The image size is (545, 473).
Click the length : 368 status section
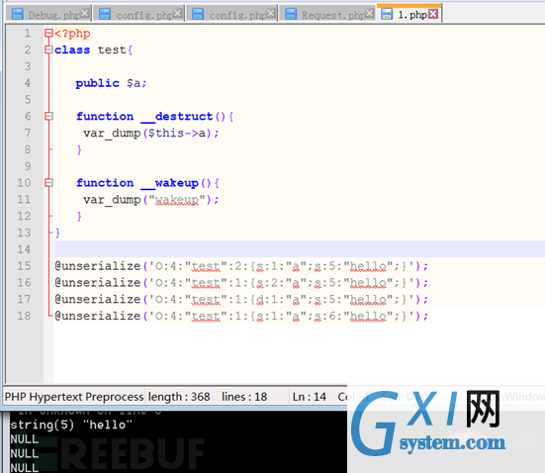[x=179, y=397]
